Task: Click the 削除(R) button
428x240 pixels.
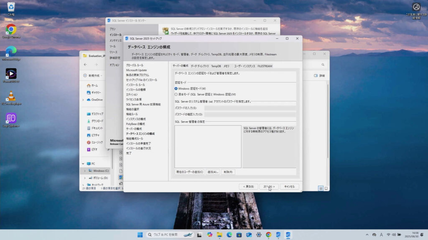Action: tap(228, 172)
